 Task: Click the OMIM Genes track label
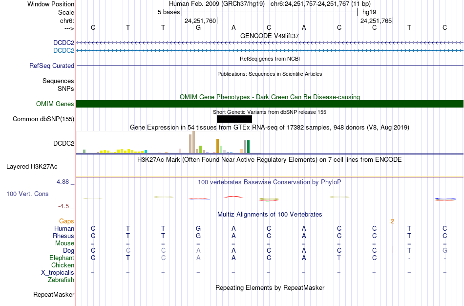click(55, 104)
